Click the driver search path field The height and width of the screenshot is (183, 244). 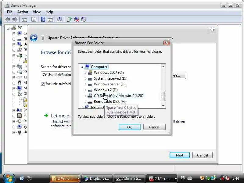click(56, 75)
